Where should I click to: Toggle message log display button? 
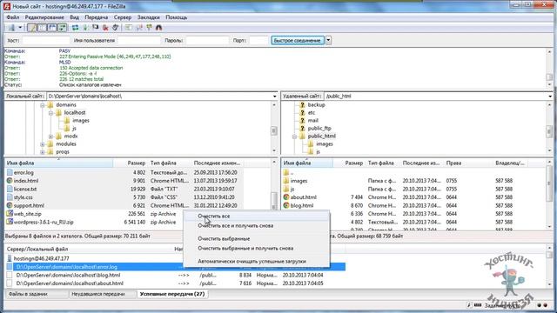pyautogui.click(x=32, y=27)
